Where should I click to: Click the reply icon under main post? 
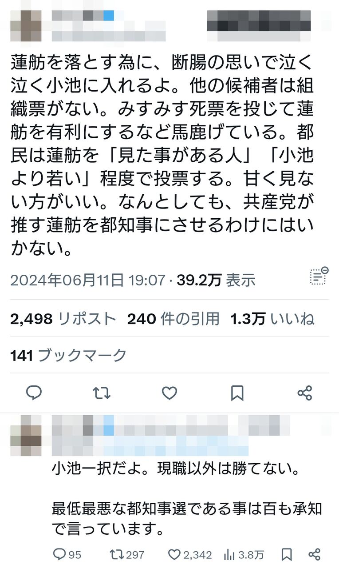click(34, 393)
